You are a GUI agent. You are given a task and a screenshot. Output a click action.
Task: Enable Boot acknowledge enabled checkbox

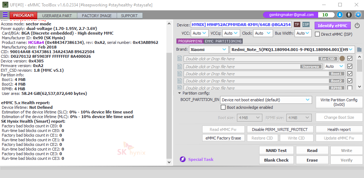[223, 107]
